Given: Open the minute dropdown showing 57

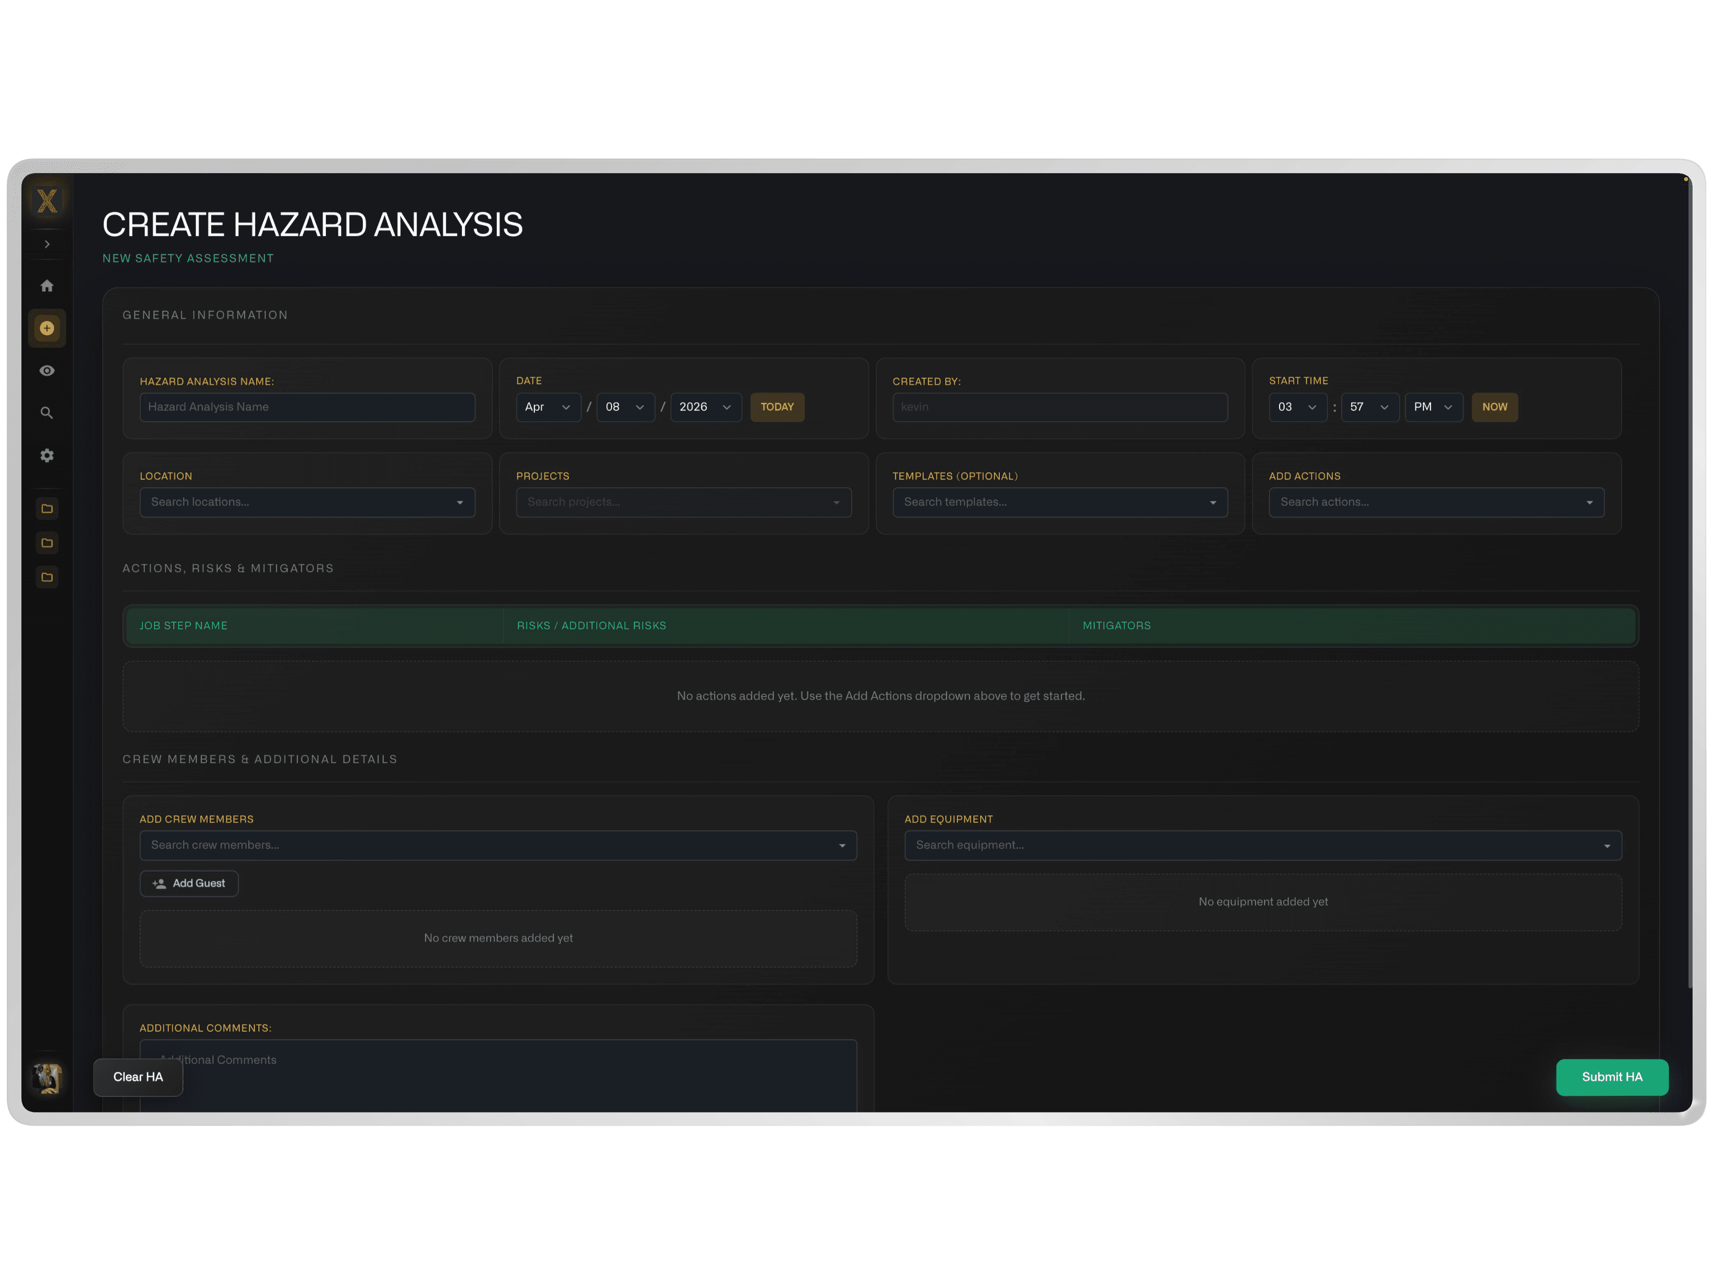Looking at the screenshot, I should (x=1371, y=407).
